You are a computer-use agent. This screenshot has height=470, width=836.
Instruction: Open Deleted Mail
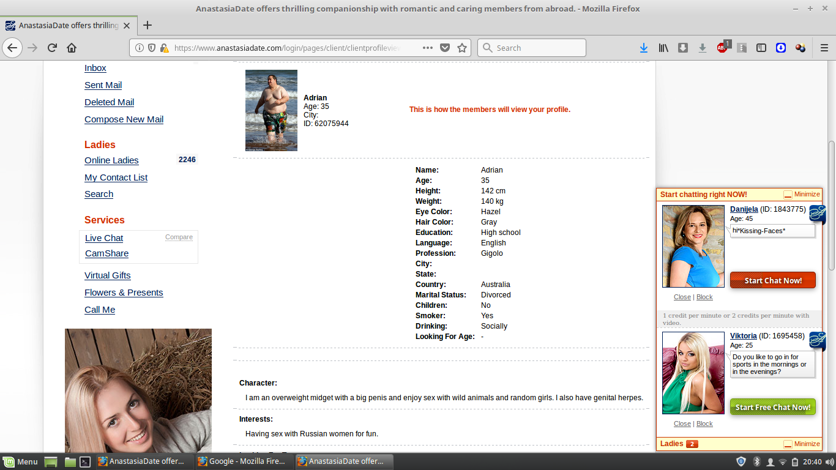tap(109, 102)
